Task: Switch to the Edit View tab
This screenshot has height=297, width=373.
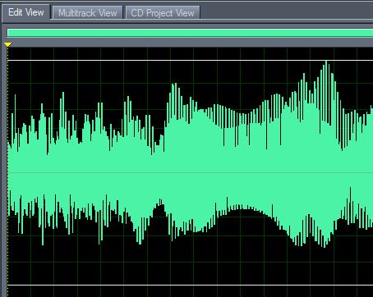Action: [26, 12]
